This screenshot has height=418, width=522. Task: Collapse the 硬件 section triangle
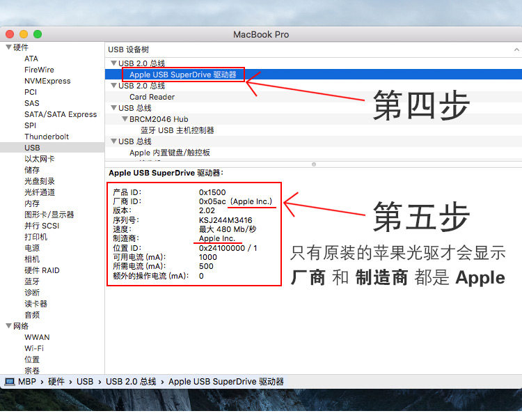click(8, 47)
